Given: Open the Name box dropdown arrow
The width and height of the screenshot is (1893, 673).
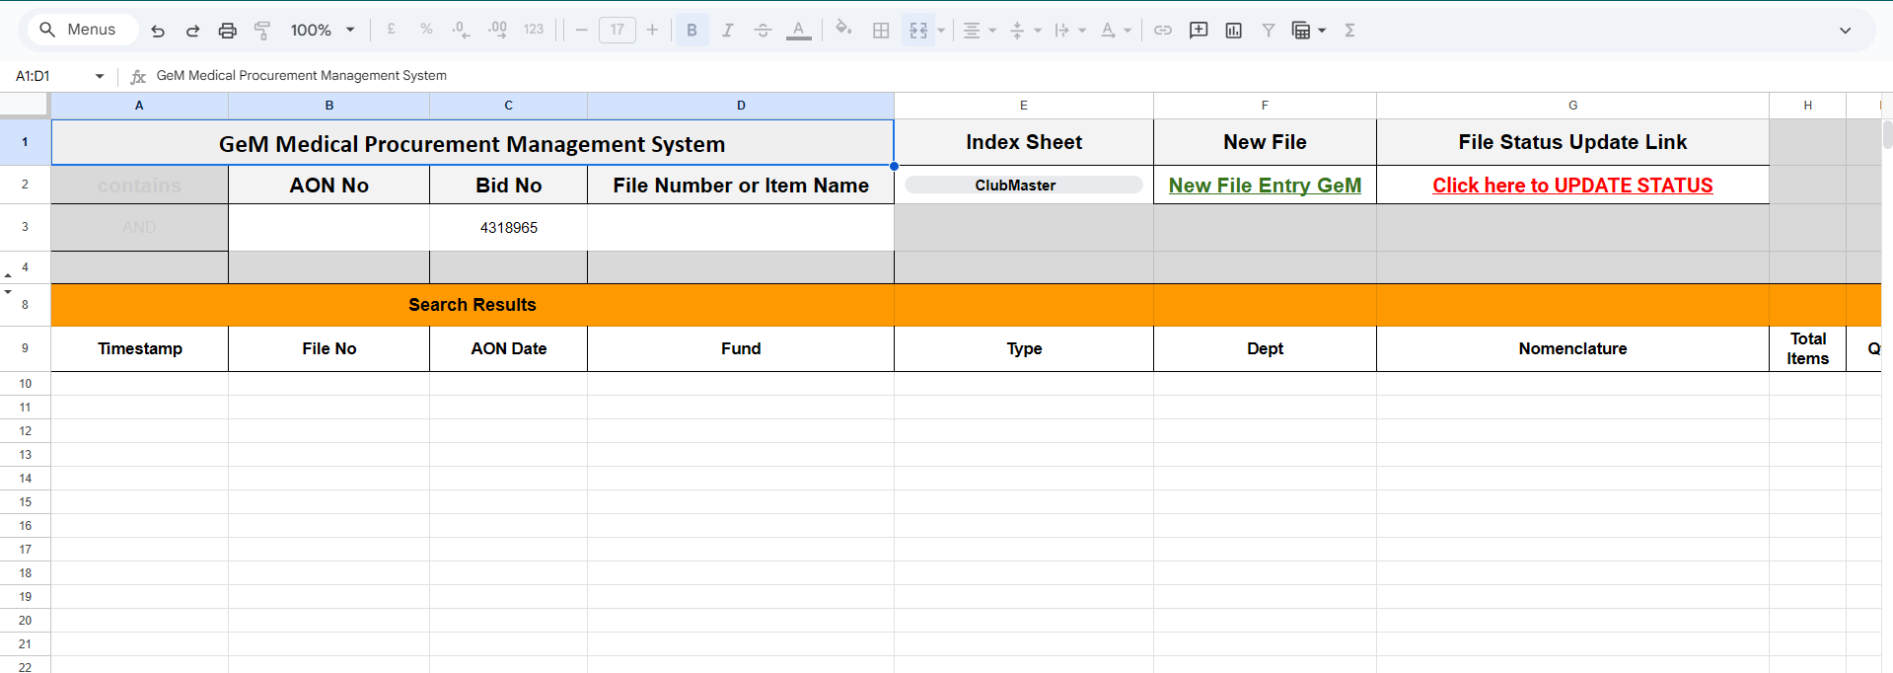Looking at the screenshot, I should click(x=100, y=76).
